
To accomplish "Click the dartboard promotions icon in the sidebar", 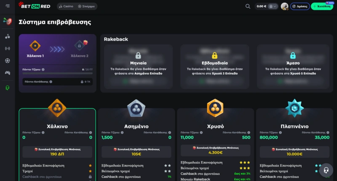I will pos(7,21).
